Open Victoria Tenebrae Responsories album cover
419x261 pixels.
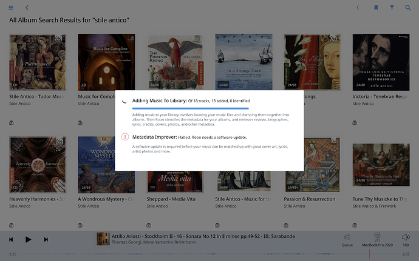(381, 62)
